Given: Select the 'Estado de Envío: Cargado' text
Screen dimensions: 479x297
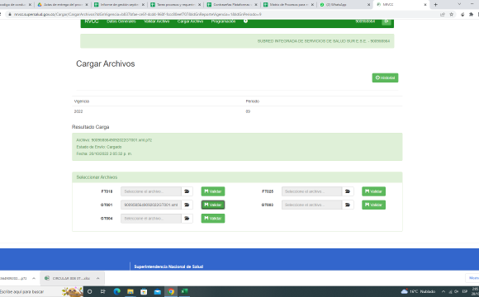Looking at the screenshot, I should point(99,147).
